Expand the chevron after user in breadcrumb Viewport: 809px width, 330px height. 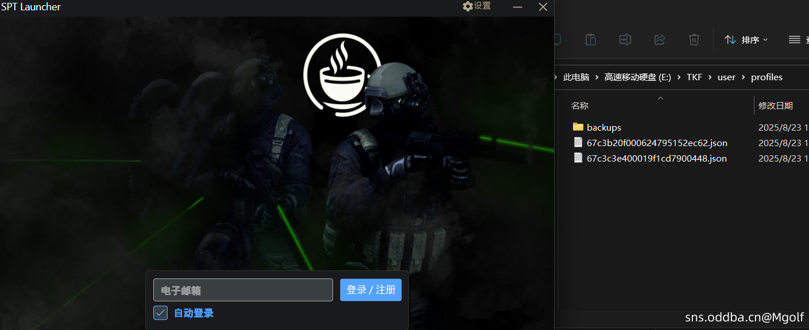pos(744,77)
